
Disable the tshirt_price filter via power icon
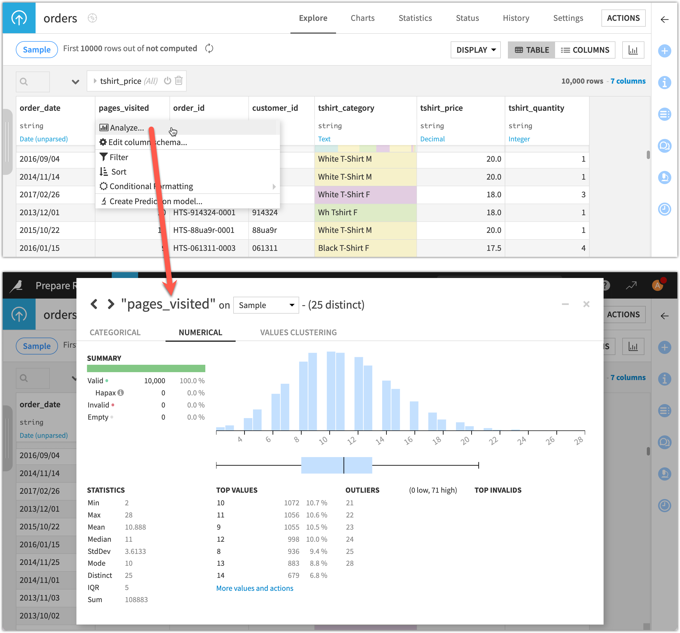(167, 81)
